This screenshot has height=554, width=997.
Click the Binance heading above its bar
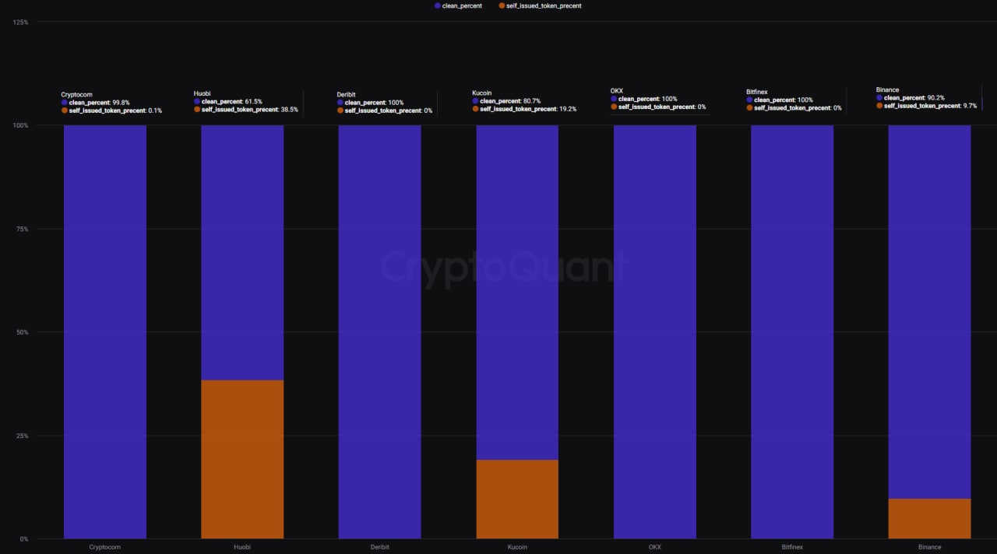point(887,90)
